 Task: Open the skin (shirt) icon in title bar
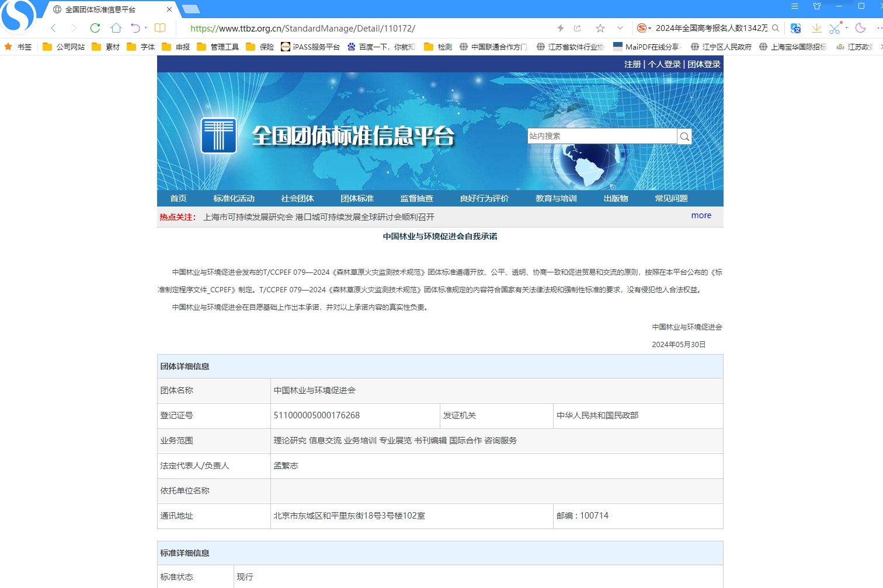coord(817,6)
